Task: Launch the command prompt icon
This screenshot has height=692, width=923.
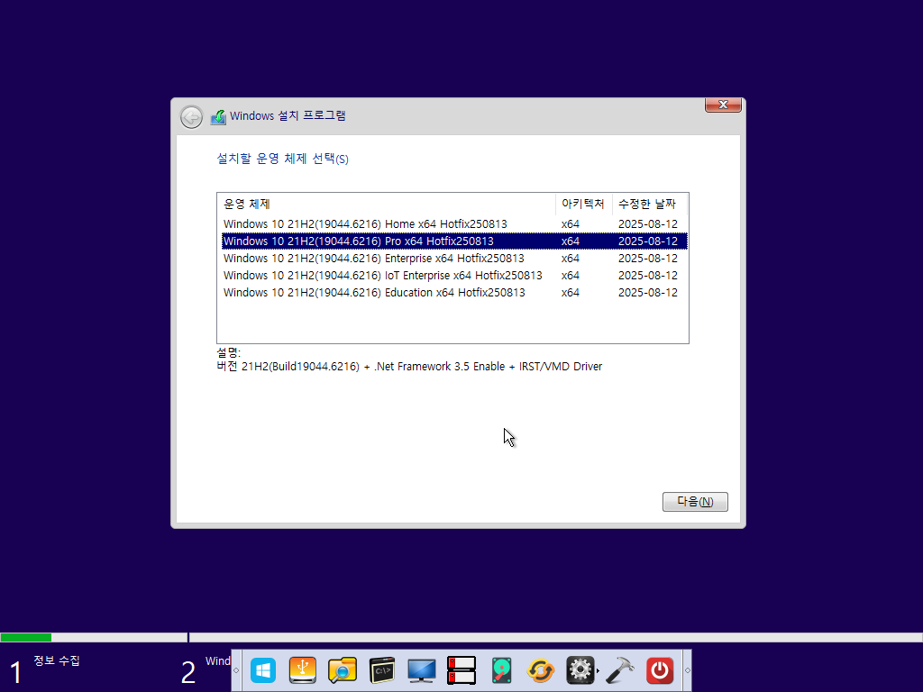Action: coord(382,670)
